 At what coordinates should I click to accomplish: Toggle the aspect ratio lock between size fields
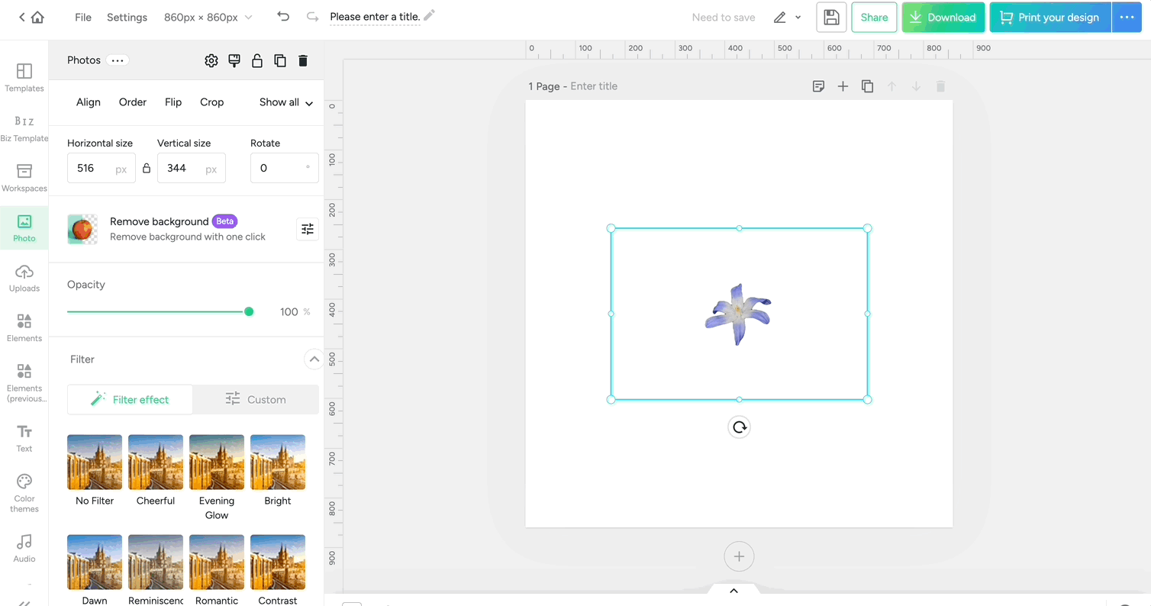[146, 167]
